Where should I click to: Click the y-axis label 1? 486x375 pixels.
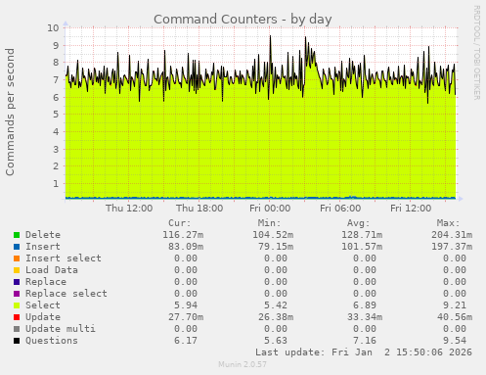point(56,183)
